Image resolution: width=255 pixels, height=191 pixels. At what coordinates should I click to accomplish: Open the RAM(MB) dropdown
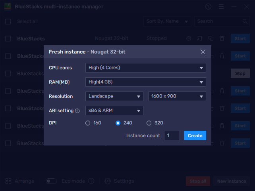(145, 82)
